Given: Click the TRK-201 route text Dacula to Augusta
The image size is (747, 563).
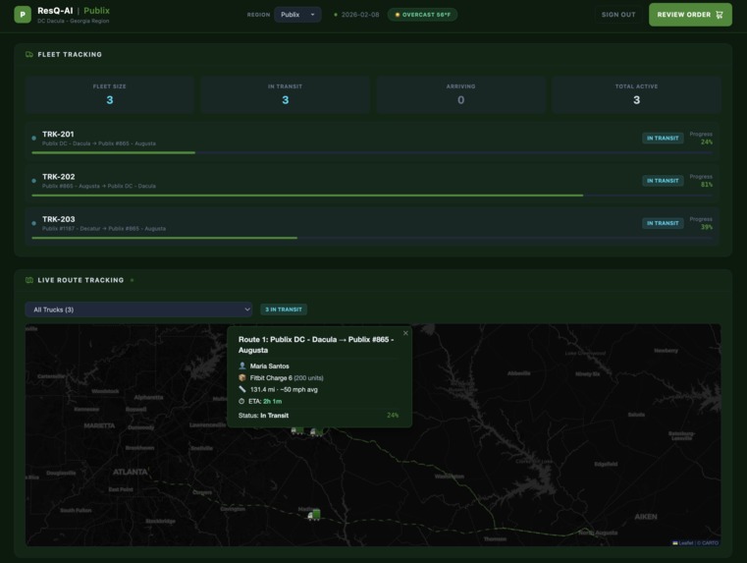Looking at the screenshot, I should coord(98,143).
